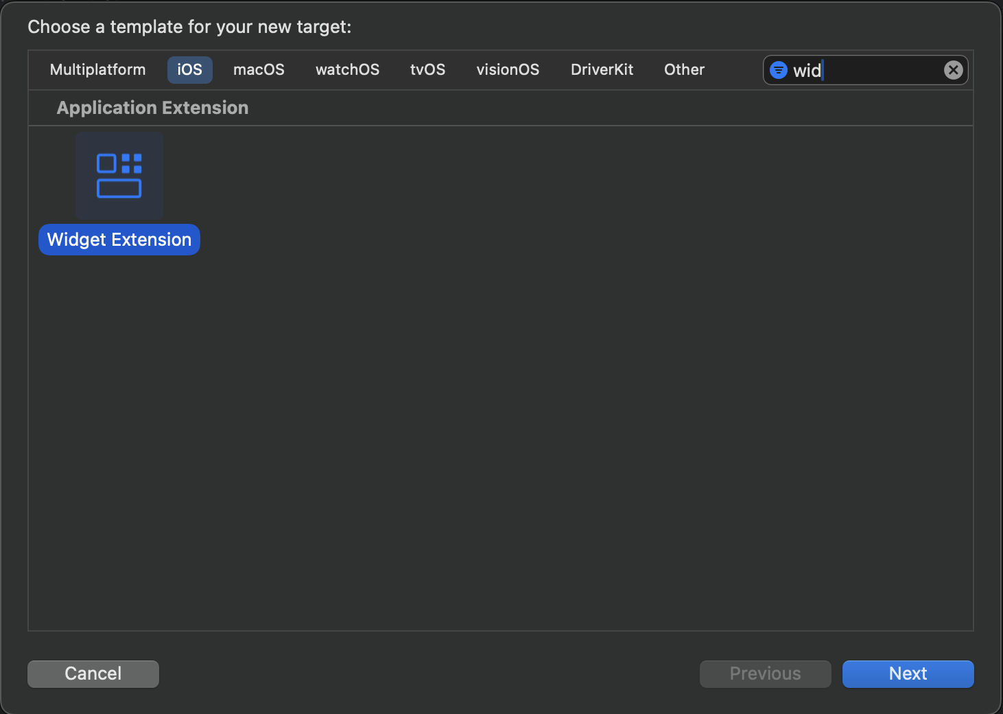Click the Application Extension section header
Screen dimensions: 1003x714
[x=152, y=108]
